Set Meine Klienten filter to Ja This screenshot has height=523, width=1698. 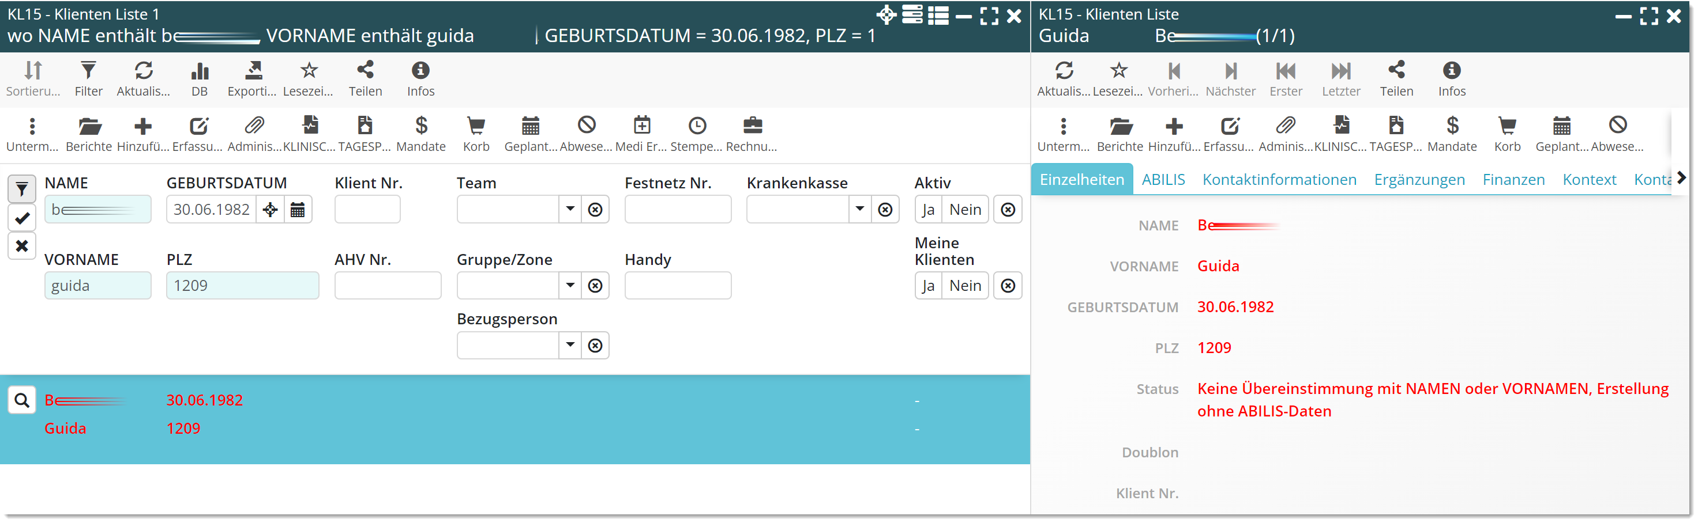(x=928, y=286)
